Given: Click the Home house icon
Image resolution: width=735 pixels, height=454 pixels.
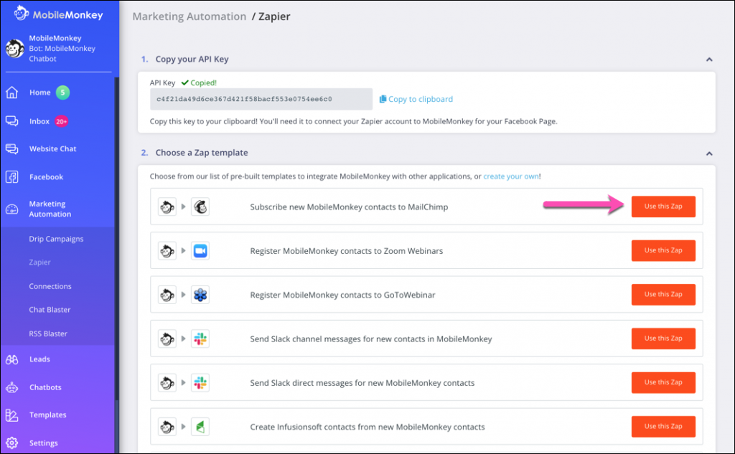Looking at the screenshot, I should (11, 93).
